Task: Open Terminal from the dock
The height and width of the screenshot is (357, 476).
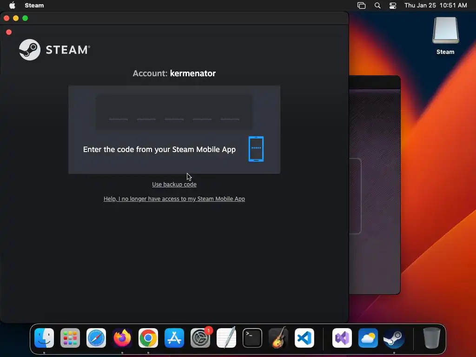Action: [x=252, y=338]
